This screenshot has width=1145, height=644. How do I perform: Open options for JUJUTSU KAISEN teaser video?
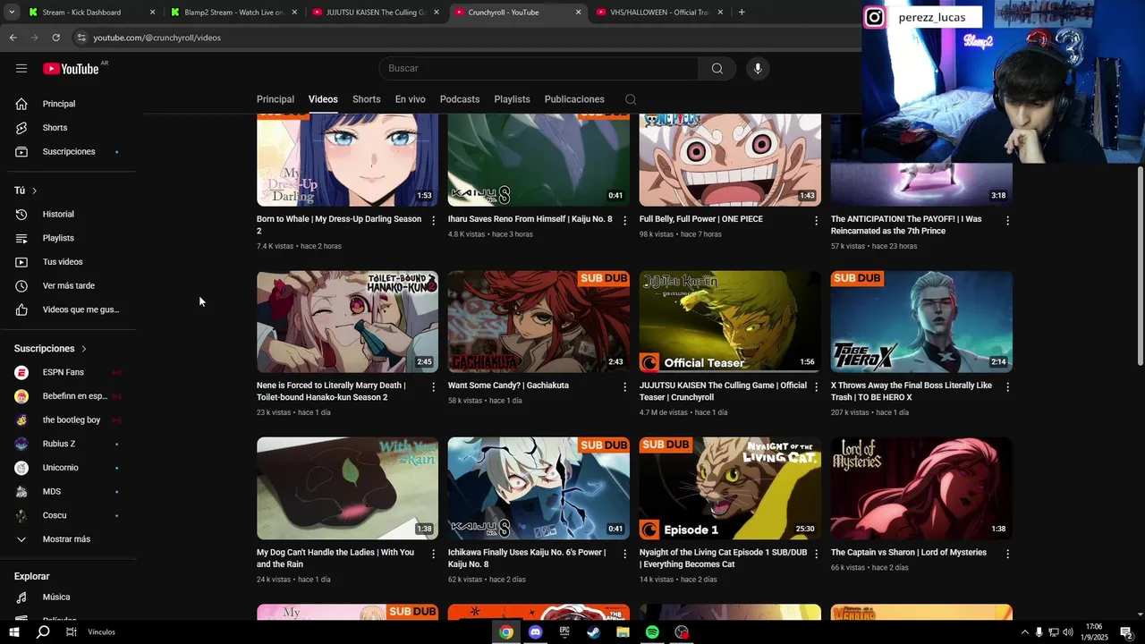click(x=816, y=387)
